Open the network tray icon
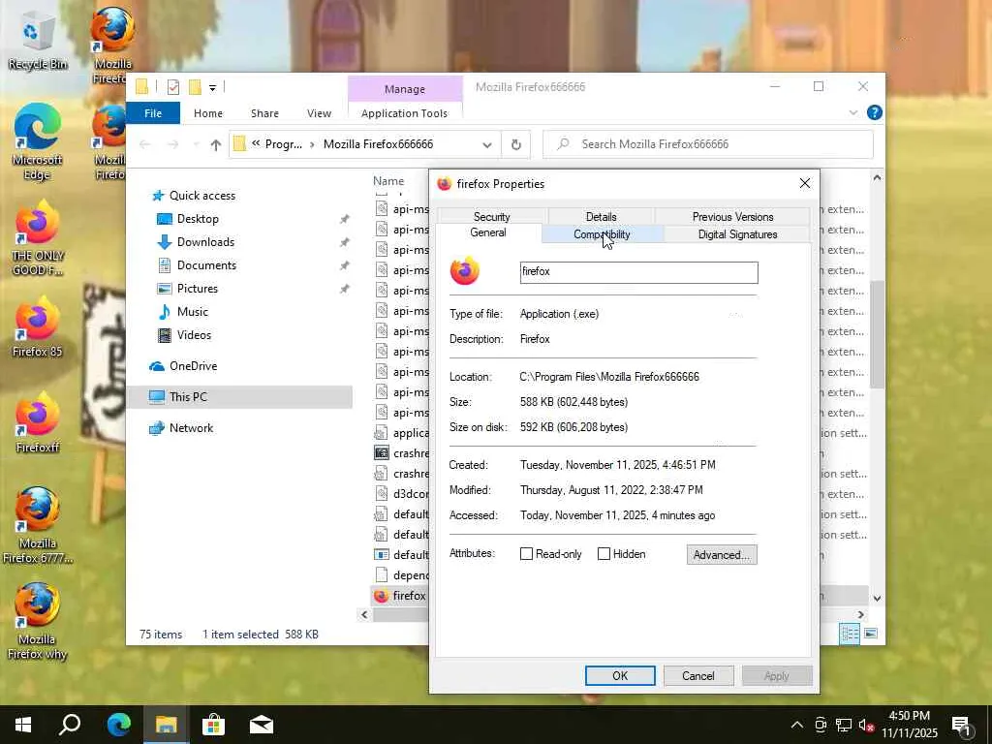The height and width of the screenshot is (744, 992). click(844, 725)
